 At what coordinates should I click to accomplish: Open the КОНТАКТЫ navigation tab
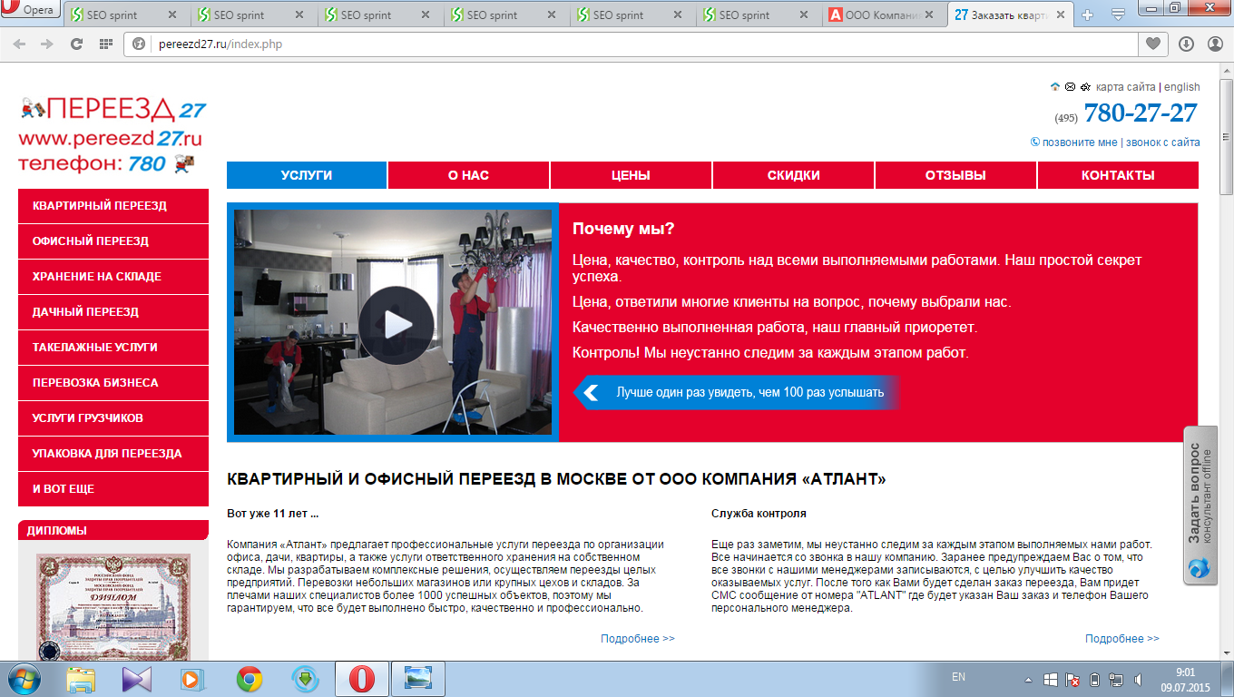point(1118,175)
